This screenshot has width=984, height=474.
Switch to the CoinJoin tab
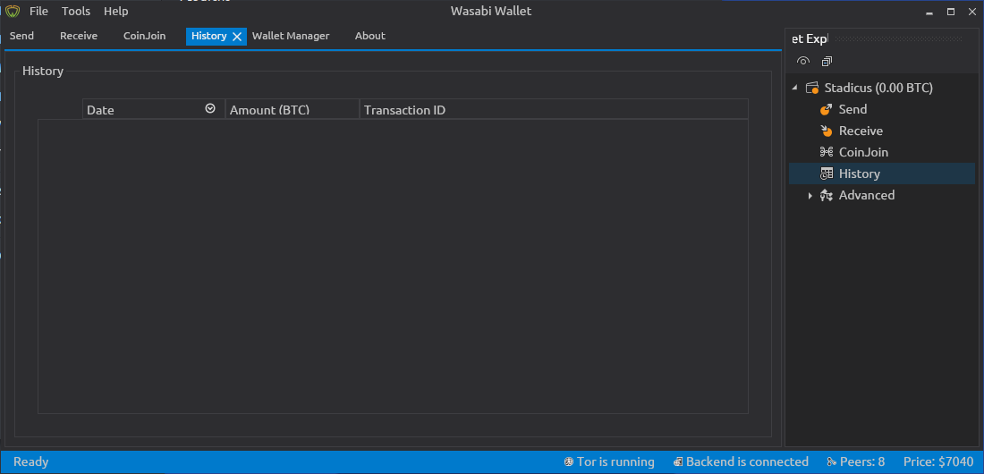pos(144,36)
